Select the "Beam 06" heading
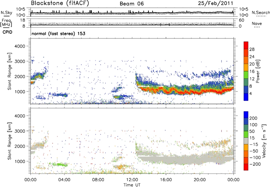This screenshot has height=187, width=270. pyautogui.click(x=132, y=4)
